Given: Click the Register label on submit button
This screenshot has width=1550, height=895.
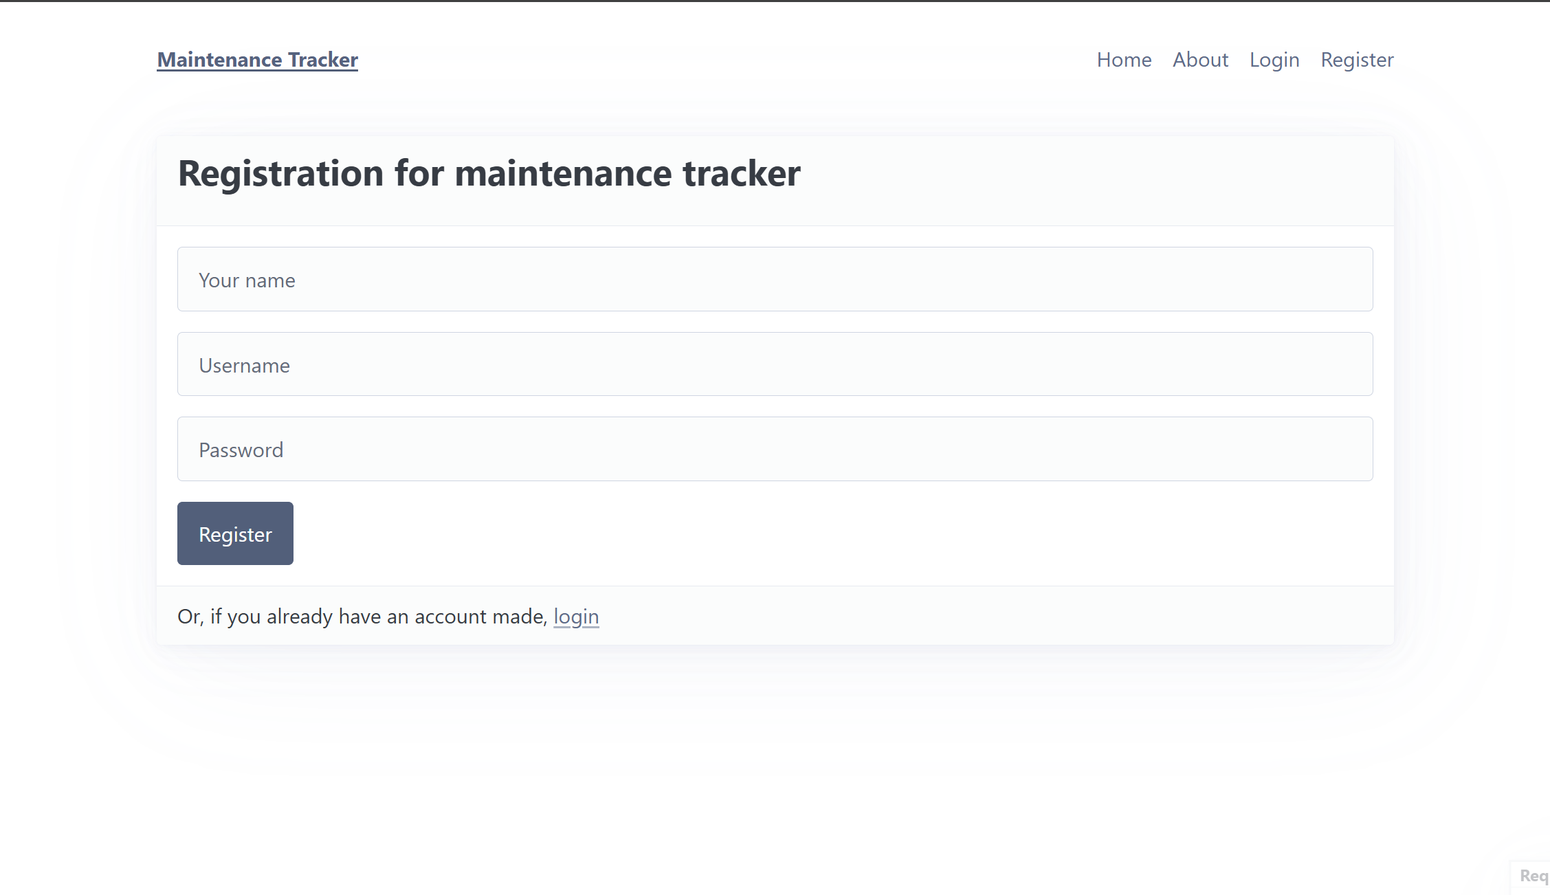Looking at the screenshot, I should click(235, 535).
